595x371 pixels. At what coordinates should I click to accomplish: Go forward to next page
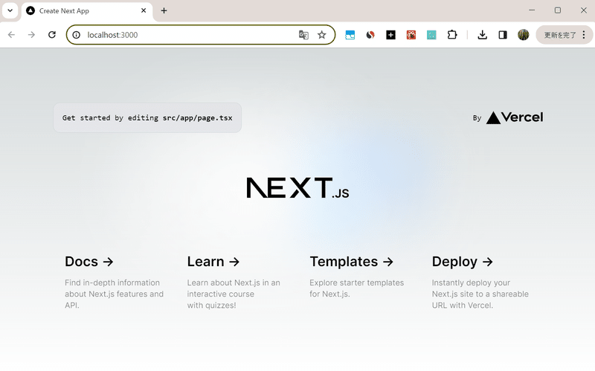point(31,35)
